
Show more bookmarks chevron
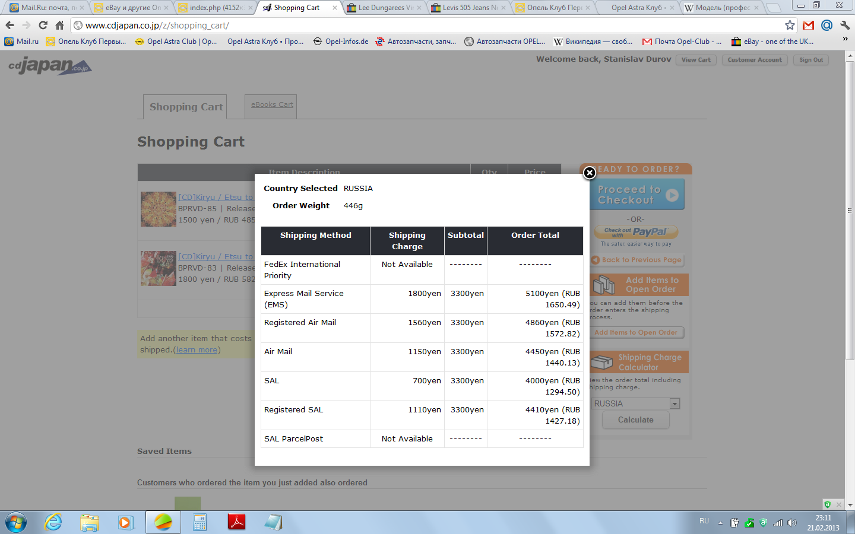coord(845,39)
